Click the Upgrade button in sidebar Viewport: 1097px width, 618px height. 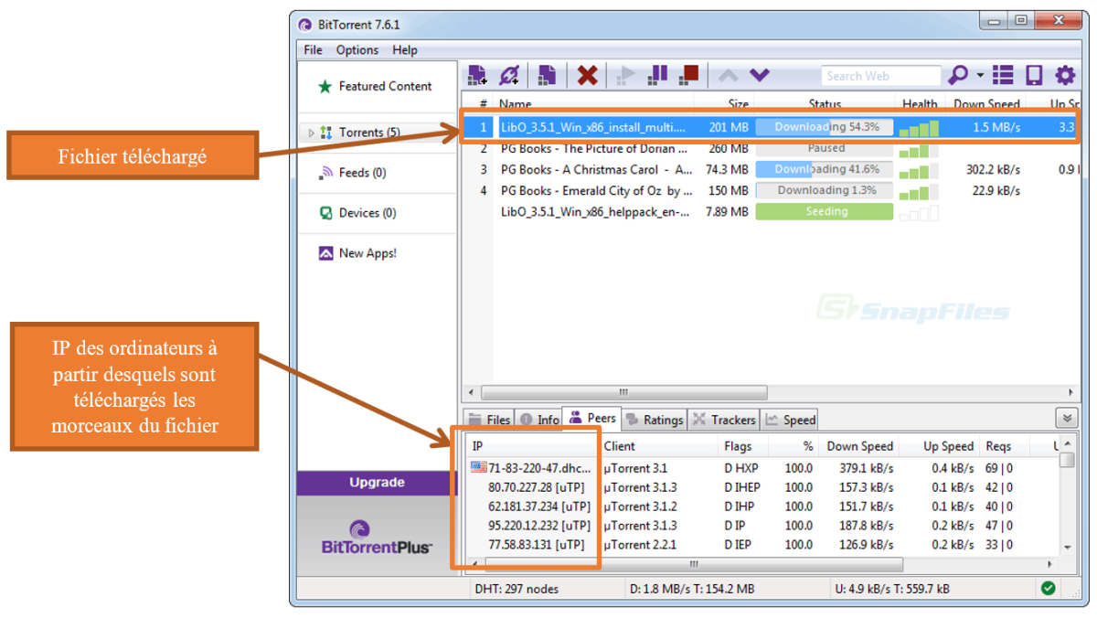click(x=377, y=483)
